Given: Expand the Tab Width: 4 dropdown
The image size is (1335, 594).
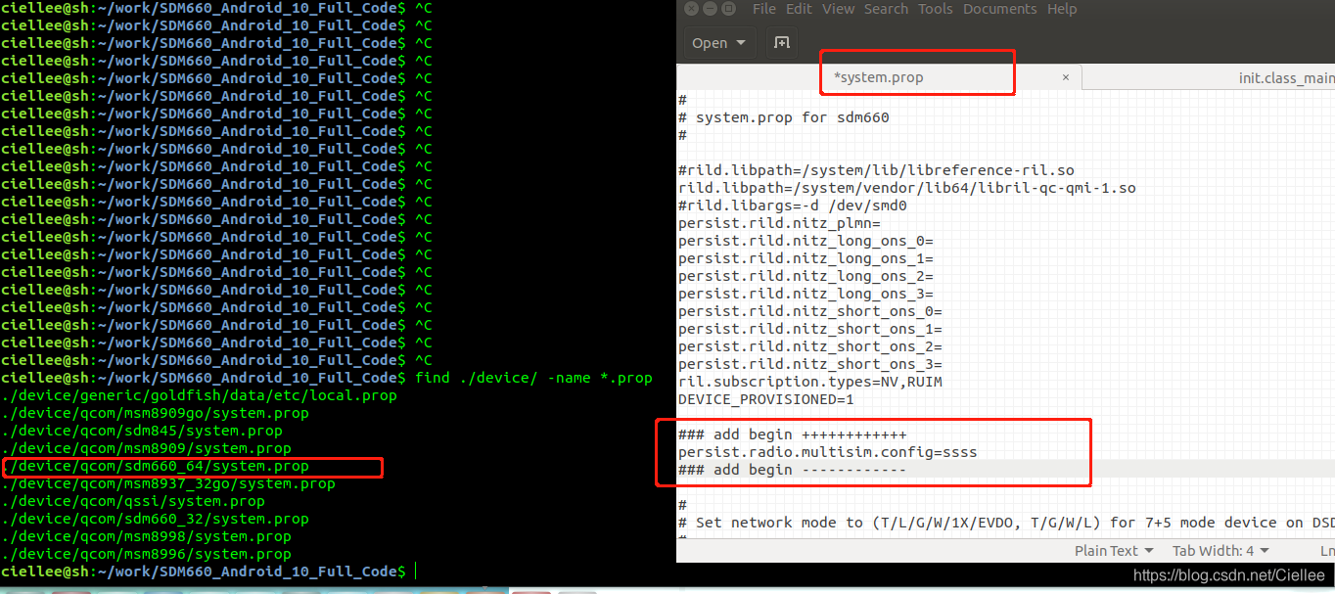Looking at the screenshot, I should 1220,550.
